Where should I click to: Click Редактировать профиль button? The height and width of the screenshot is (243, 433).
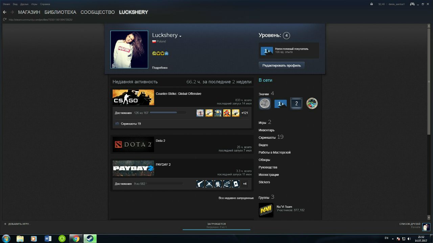point(281,65)
